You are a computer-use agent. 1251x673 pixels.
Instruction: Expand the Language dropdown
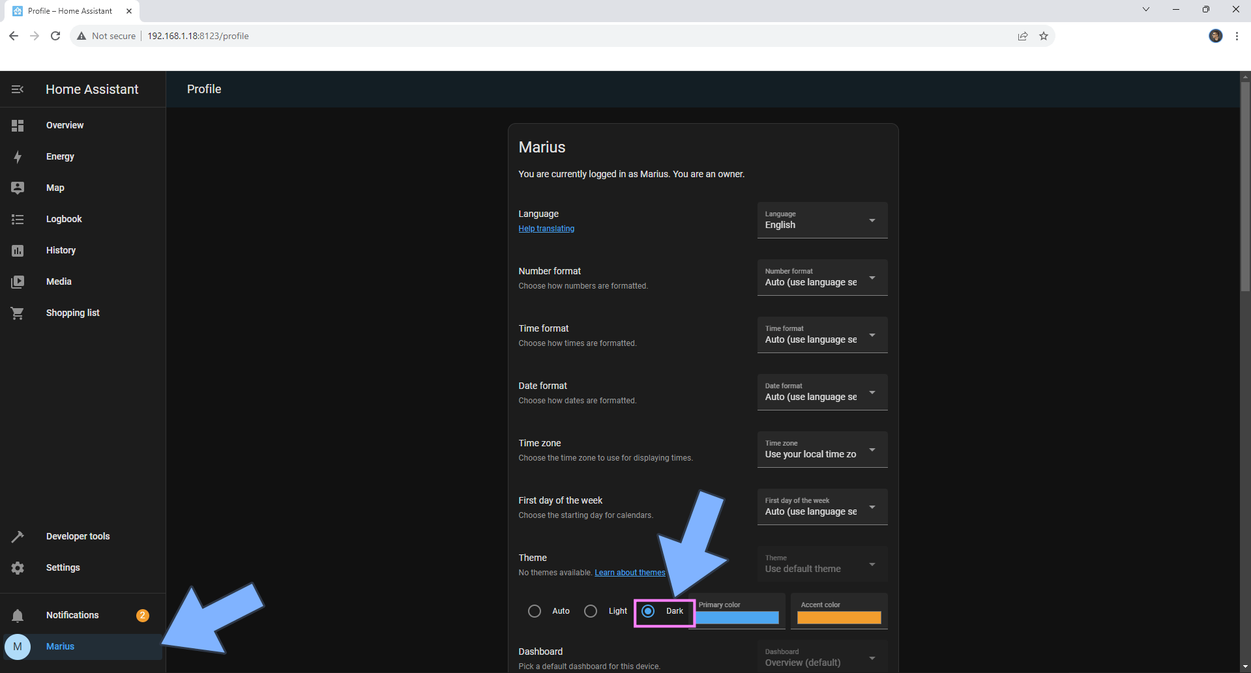[x=822, y=220]
